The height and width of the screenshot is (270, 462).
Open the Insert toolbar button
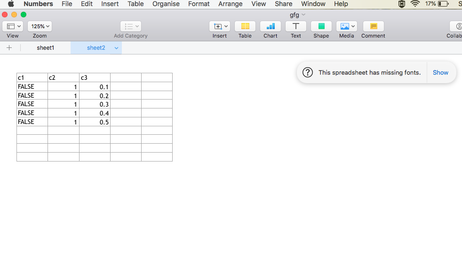click(220, 26)
